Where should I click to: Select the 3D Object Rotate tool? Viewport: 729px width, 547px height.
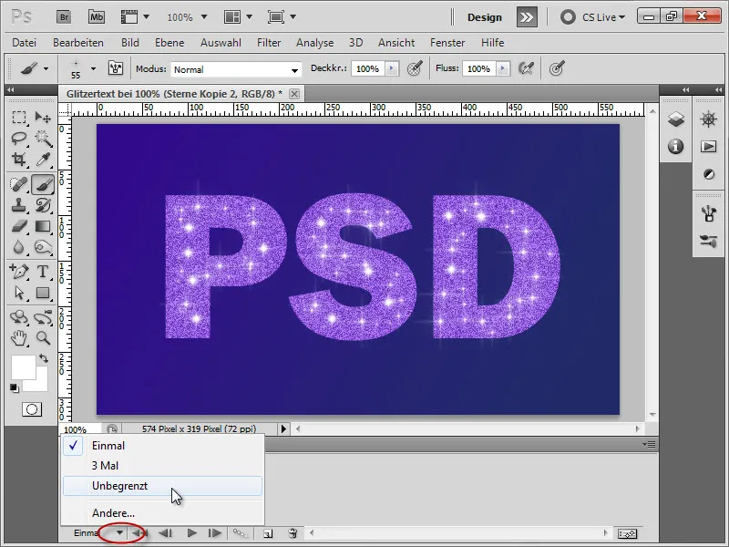point(19,317)
